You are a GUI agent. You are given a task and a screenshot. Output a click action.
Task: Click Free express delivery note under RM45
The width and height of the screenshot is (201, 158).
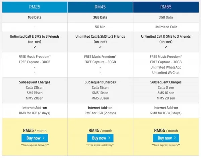100,145
